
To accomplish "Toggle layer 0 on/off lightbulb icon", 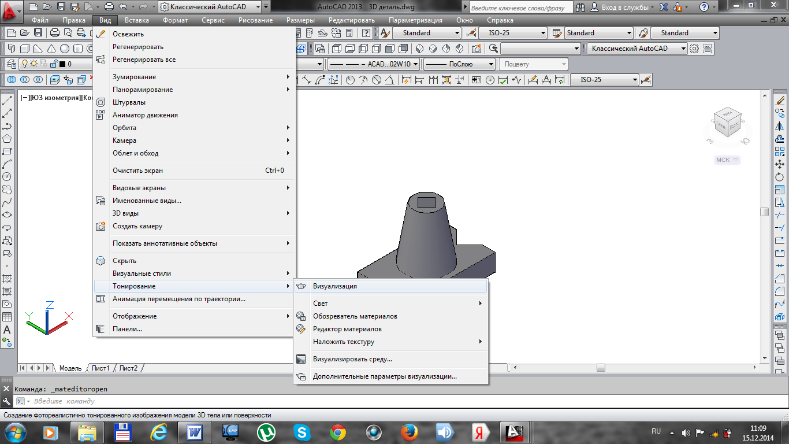I will pos(25,64).
